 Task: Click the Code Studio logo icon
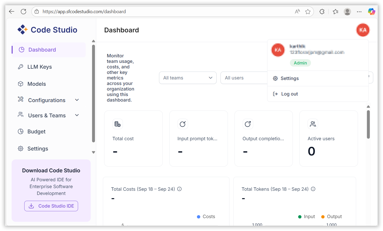(22, 29)
